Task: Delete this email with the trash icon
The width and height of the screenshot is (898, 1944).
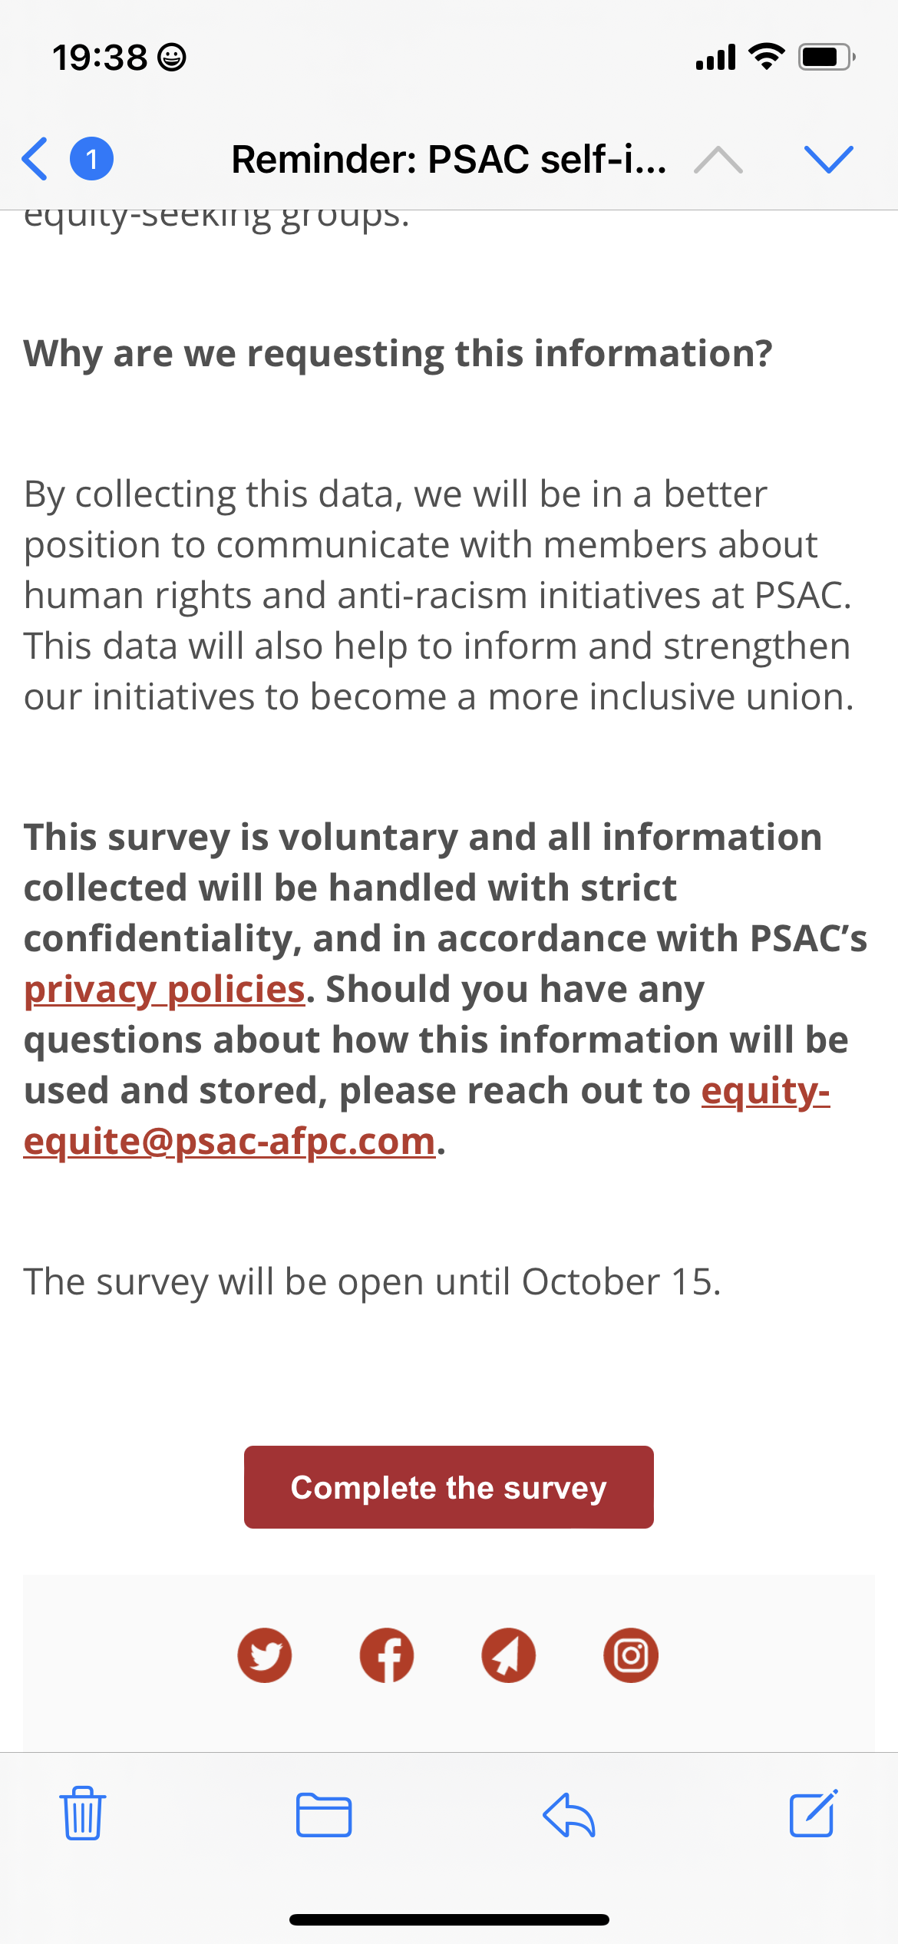Action: (83, 1813)
